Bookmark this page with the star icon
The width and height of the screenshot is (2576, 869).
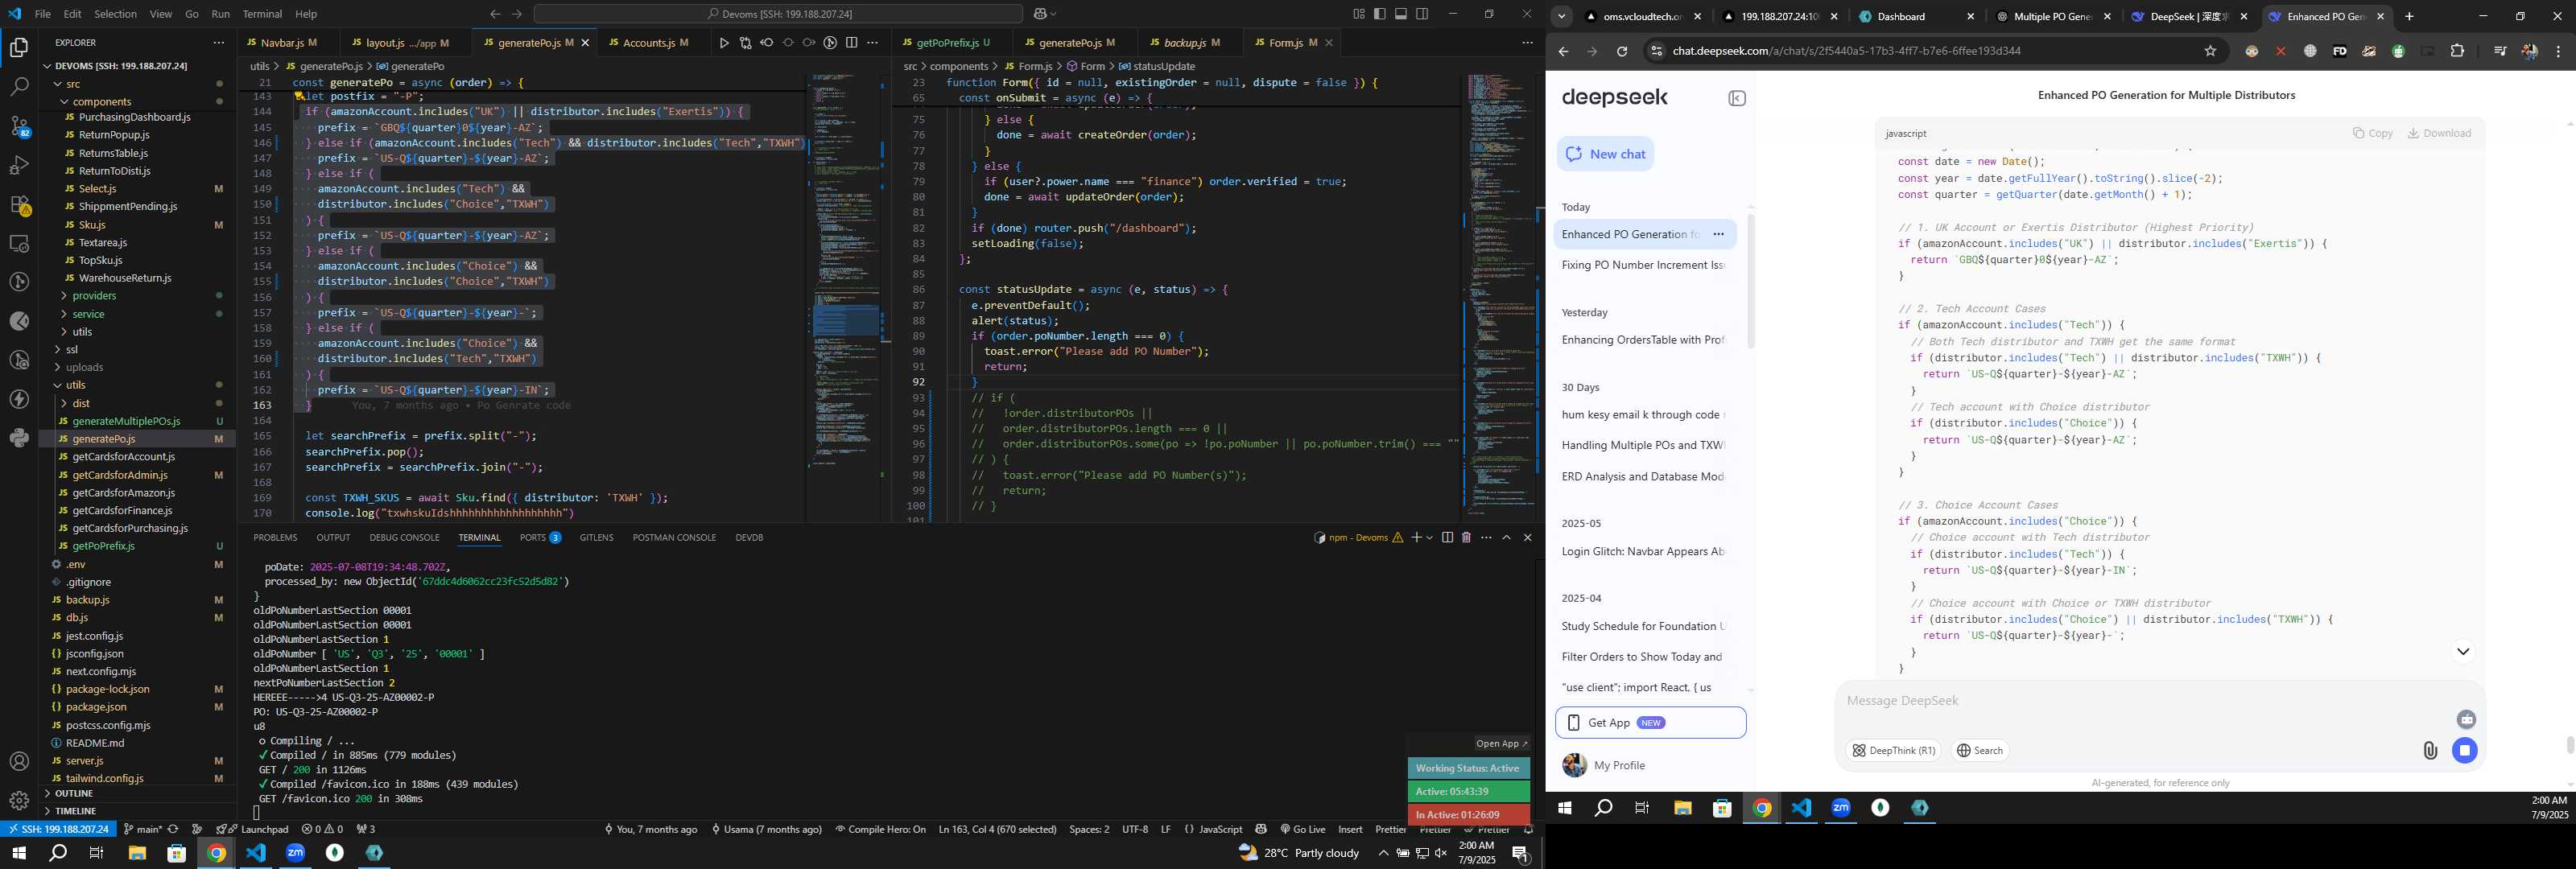[2210, 51]
